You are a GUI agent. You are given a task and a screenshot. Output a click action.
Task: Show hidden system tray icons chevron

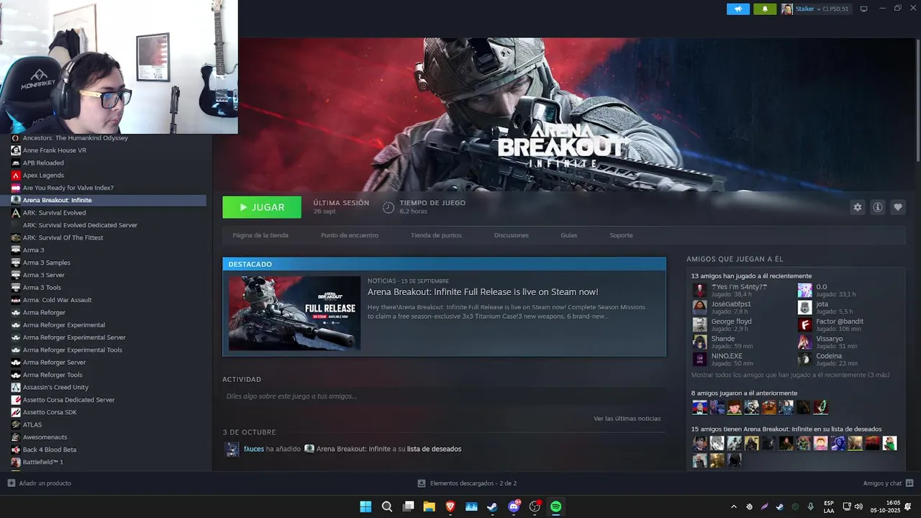coord(733,506)
